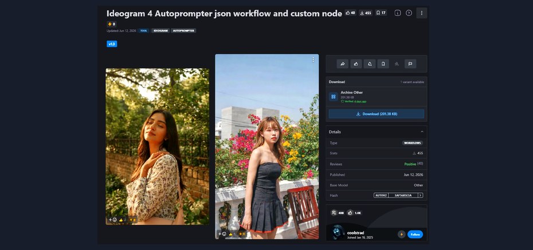Click the Positive reviews link
This screenshot has height=250, width=533.
(410, 164)
